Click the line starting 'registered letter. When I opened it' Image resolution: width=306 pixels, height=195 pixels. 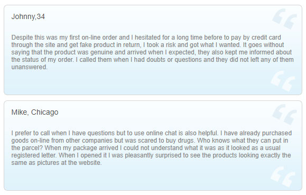(x=151, y=155)
